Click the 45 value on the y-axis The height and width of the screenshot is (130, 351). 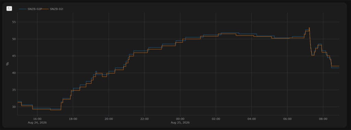(x=14, y=56)
